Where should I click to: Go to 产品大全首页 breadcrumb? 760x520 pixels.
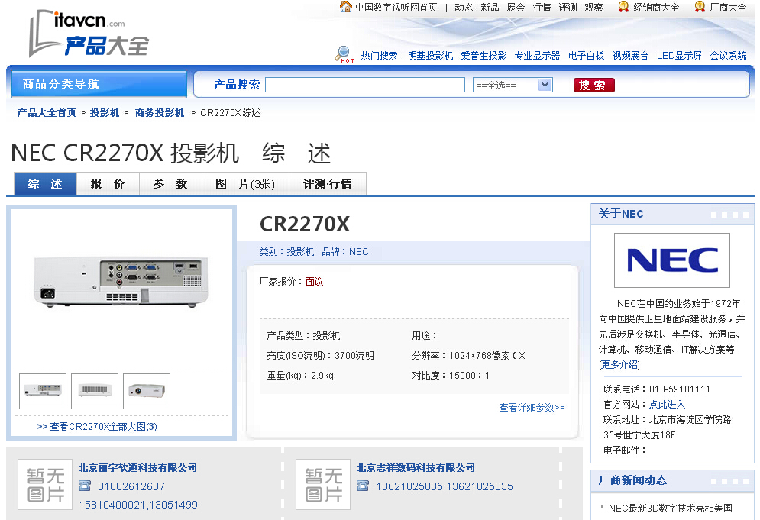coord(47,112)
